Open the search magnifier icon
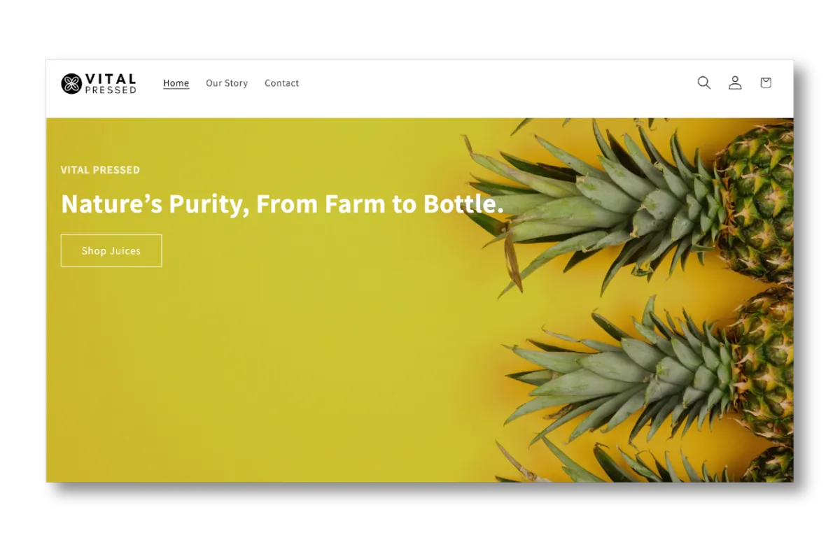 (704, 83)
